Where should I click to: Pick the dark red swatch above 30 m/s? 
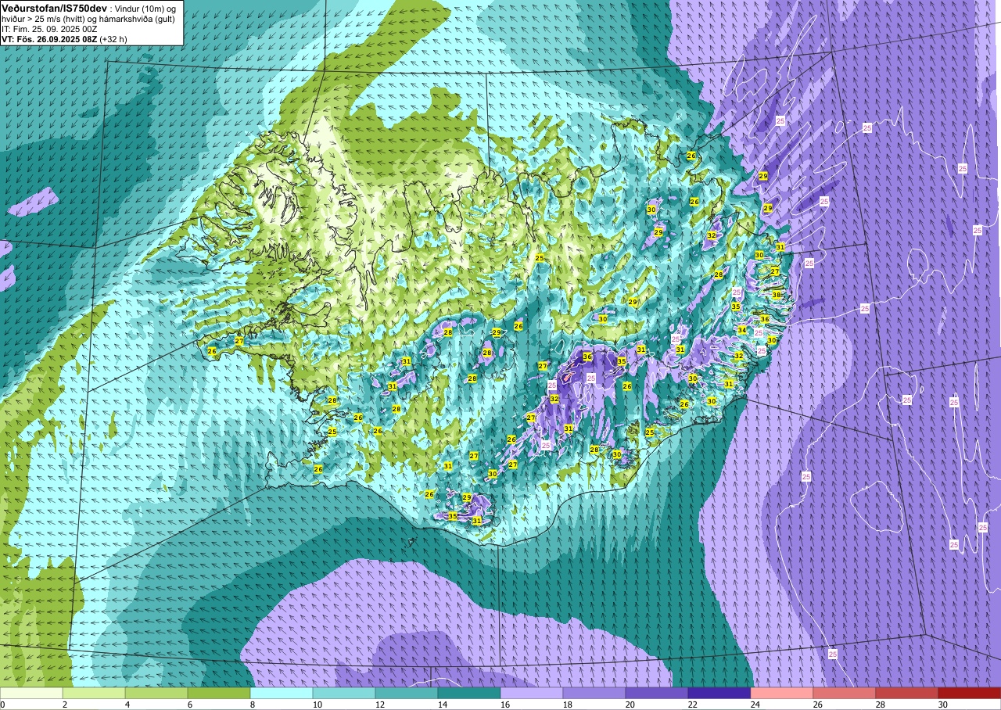[x=970, y=693]
